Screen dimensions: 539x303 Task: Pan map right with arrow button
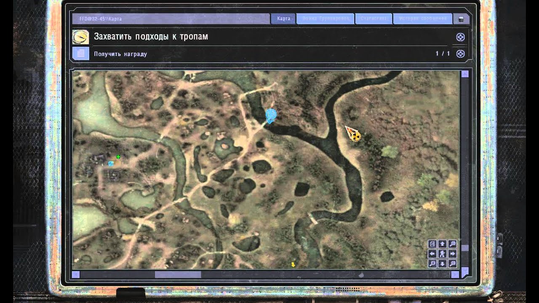pos(452,254)
